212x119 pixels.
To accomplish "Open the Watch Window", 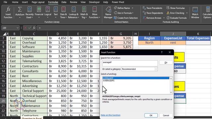I will pos(195,13).
